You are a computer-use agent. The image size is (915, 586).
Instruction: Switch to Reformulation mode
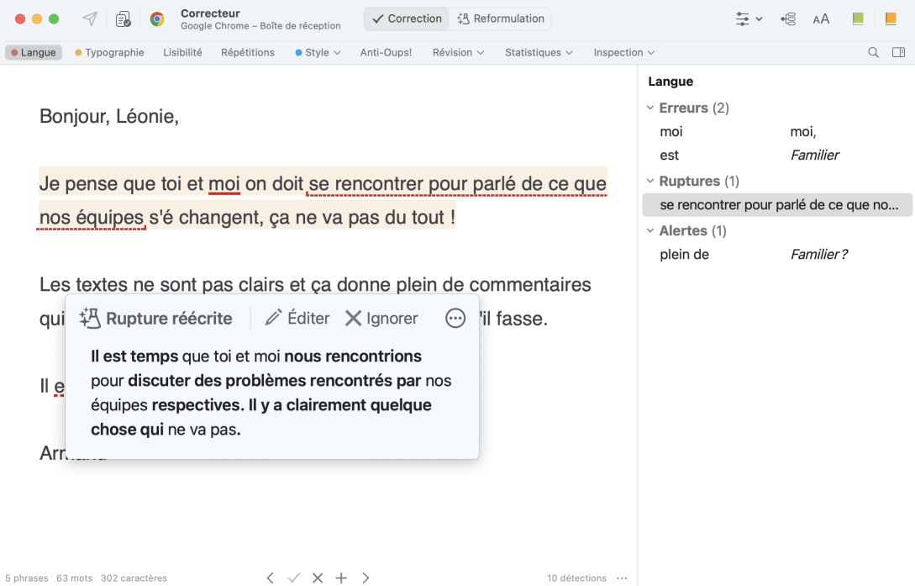click(501, 18)
